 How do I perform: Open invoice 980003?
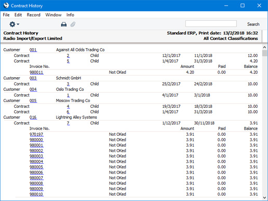(x=36, y=156)
